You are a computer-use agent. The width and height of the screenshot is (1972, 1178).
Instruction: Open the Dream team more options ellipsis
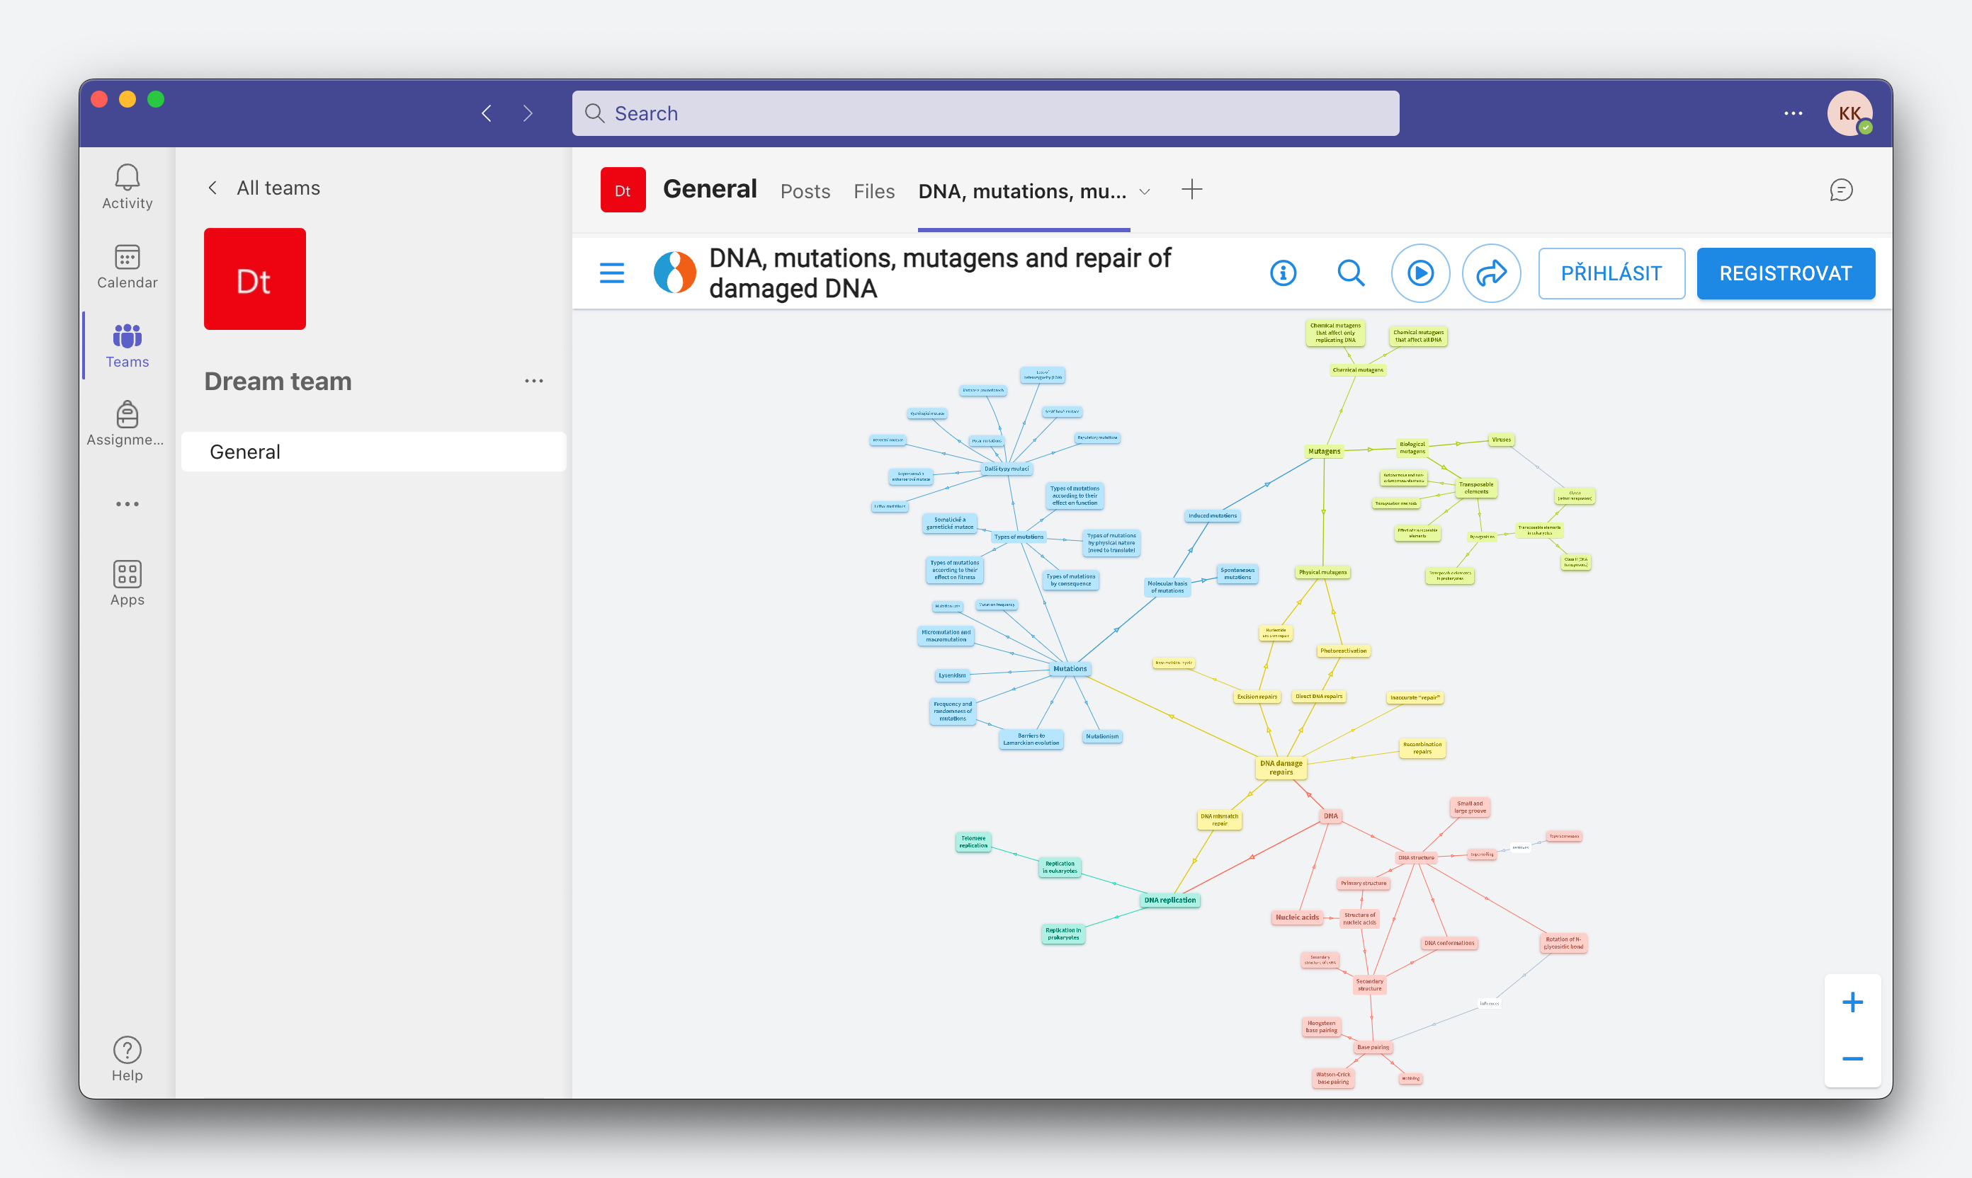pos(533,381)
